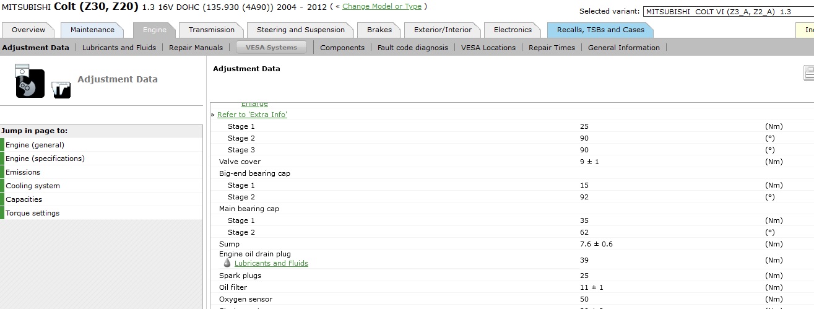Click the caliper measurement icon
The image size is (814, 309).
[61, 90]
